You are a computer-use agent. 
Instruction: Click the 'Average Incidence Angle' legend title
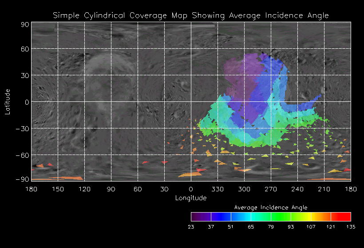pos(271,207)
